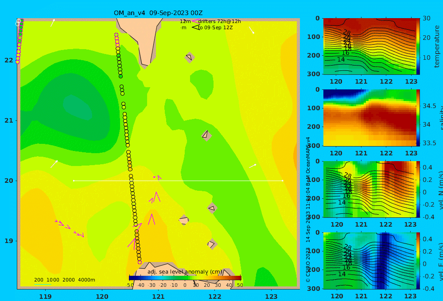Viewport: 443px width, 301px height.
Task: Click tick value 30 on temperature colorbar
Action: coord(426,18)
